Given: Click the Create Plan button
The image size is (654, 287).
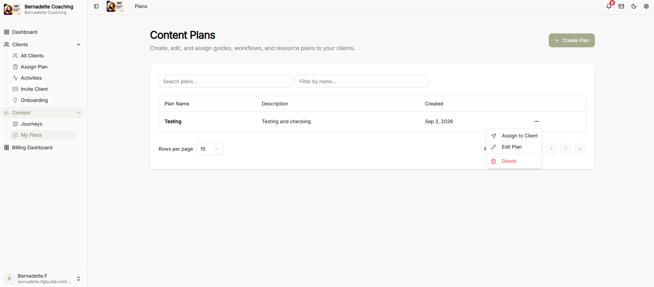Looking at the screenshot, I should coord(572,40).
